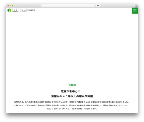Image resolution: width=144 pixels, height=122 pixels.
Task: Click the green ABOUT heading
Action: click(x=72, y=85)
